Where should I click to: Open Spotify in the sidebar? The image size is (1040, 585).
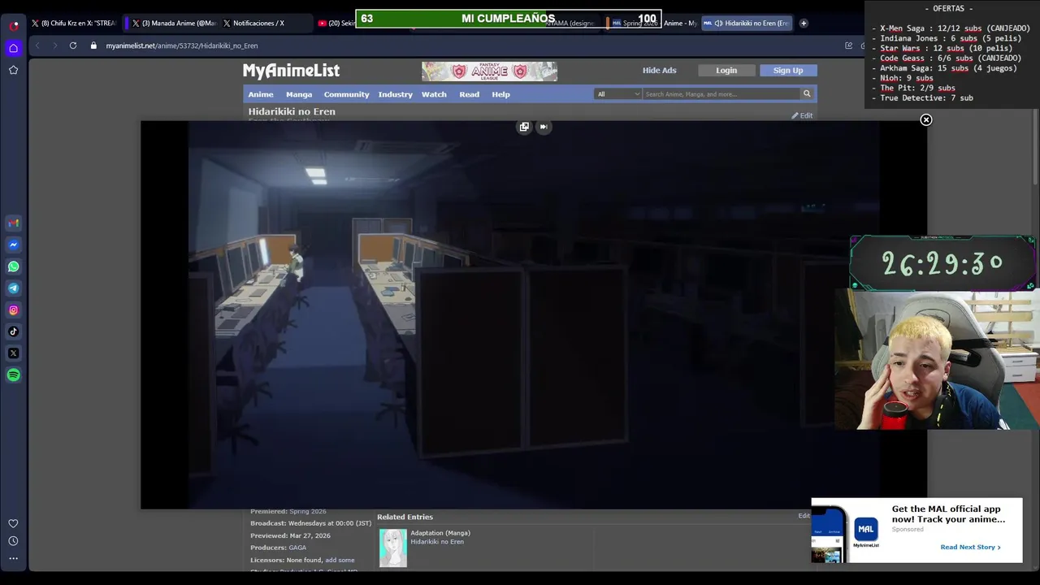point(14,375)
